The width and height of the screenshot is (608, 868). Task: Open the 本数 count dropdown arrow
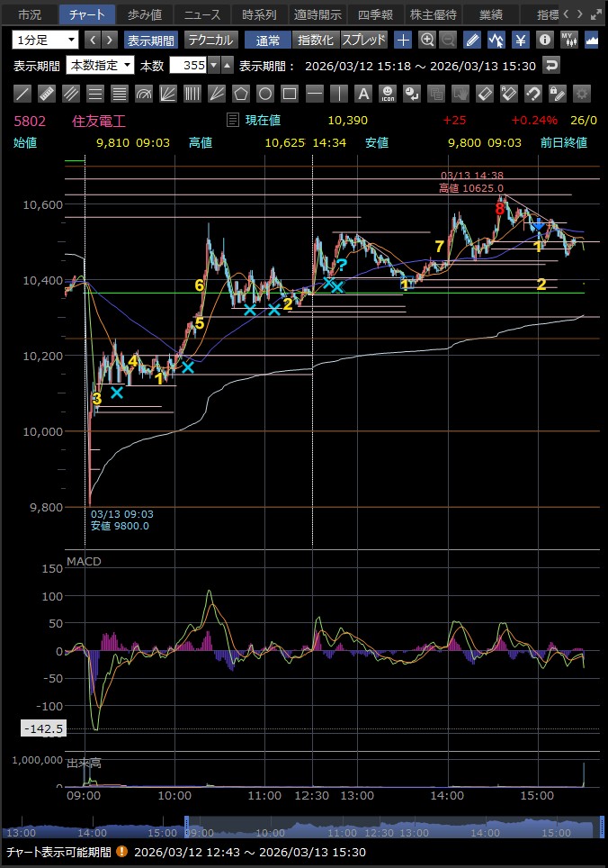coord(212,65)
